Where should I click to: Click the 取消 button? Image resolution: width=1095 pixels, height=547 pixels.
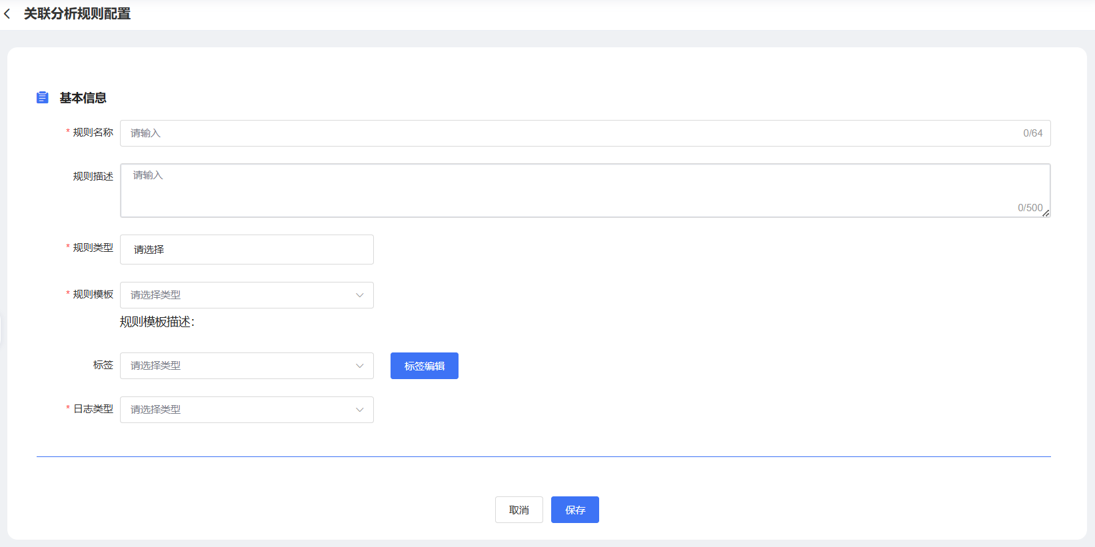click(519, 510)
